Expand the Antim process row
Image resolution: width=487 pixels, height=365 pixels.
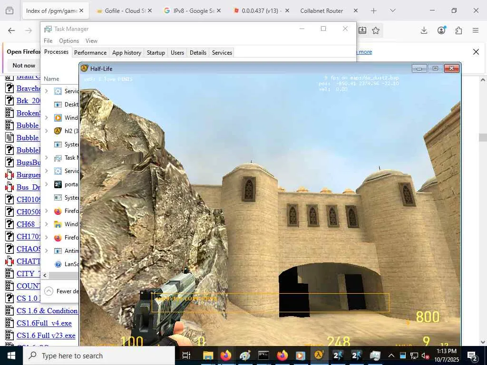(x=47, y=251)
